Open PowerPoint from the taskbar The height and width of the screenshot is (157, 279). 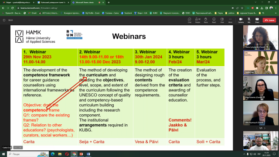click(81, 154)
